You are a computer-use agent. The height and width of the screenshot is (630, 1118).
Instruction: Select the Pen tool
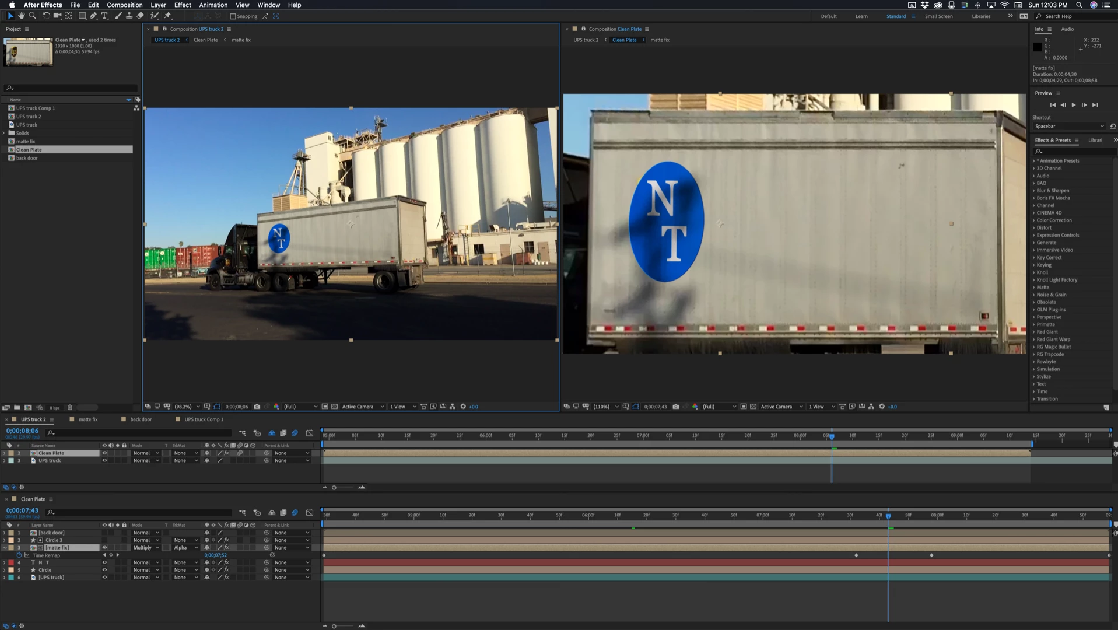click(93, 16)
